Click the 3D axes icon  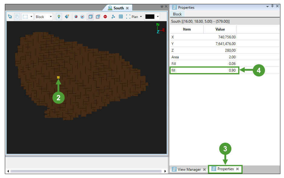pos(113,17)
